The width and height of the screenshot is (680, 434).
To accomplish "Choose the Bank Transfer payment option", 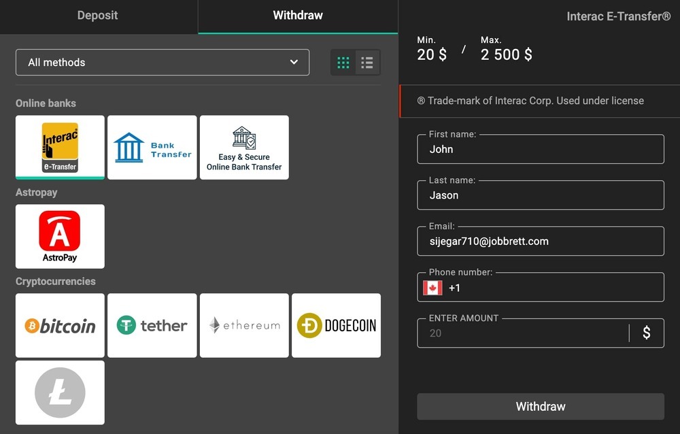I will tap(152, 147).
